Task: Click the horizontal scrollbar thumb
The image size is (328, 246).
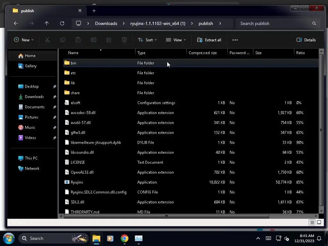Action: coord(166,216)
